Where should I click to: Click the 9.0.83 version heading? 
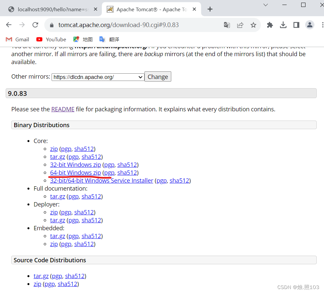17,93
